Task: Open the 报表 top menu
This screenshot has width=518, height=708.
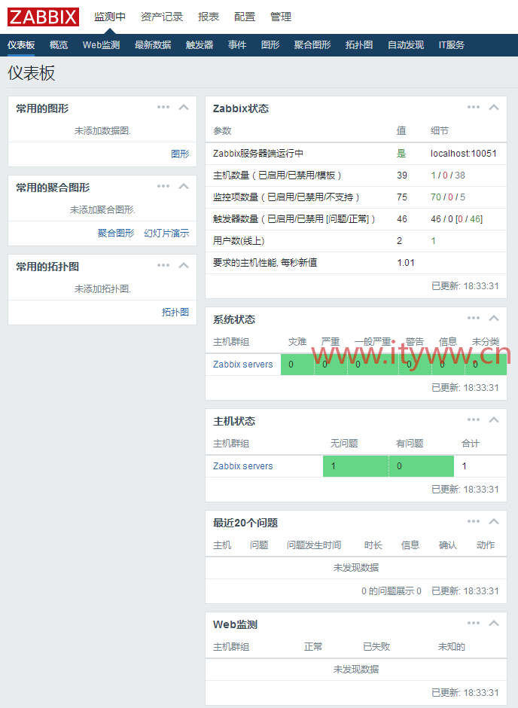Action: (209, 17)
